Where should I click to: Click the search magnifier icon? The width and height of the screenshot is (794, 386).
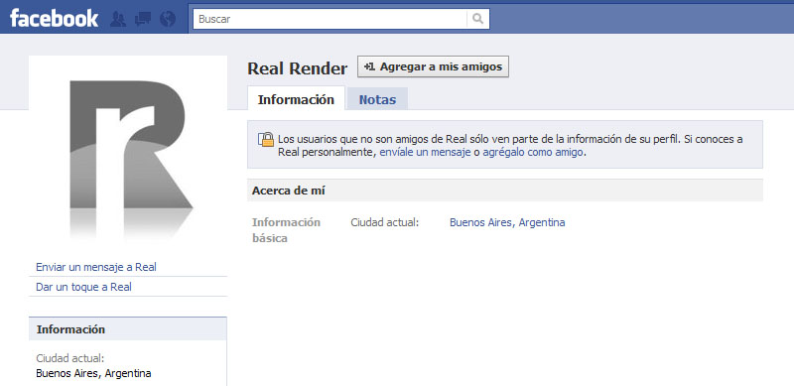(477, 19)
